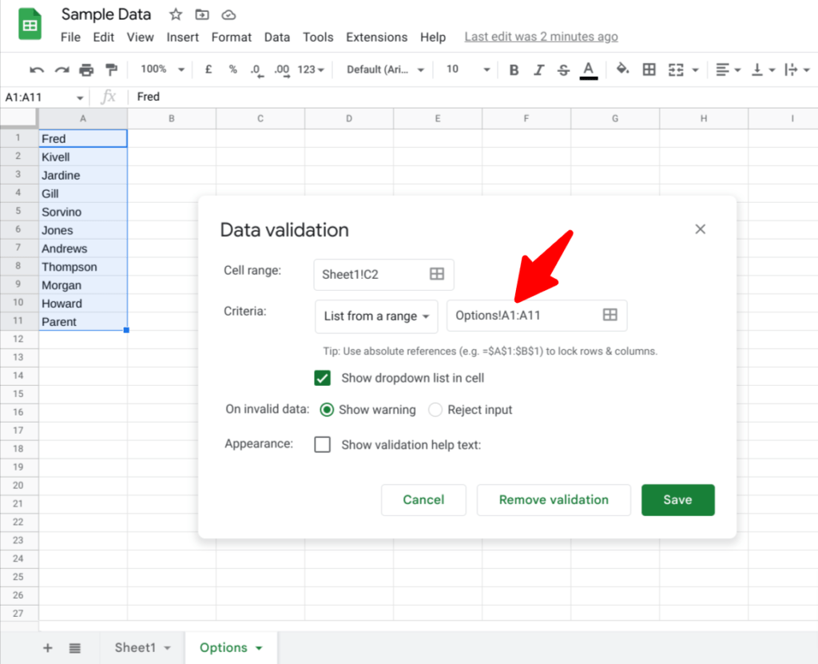
Task: Uncheck Show dropdown list in cell
Action: pos(323,377)
